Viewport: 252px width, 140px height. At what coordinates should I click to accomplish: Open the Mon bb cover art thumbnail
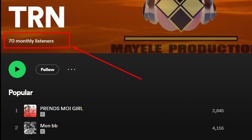point(30,128)
